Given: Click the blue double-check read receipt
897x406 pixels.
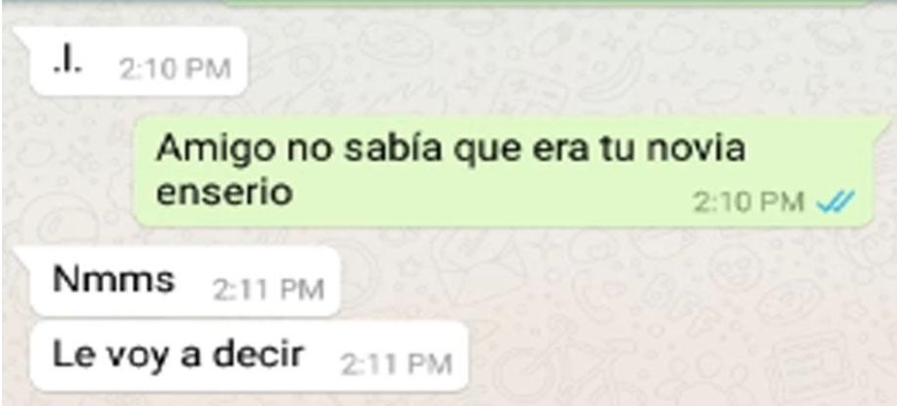Looking at the screenshot, I should (x=836, y=202).
